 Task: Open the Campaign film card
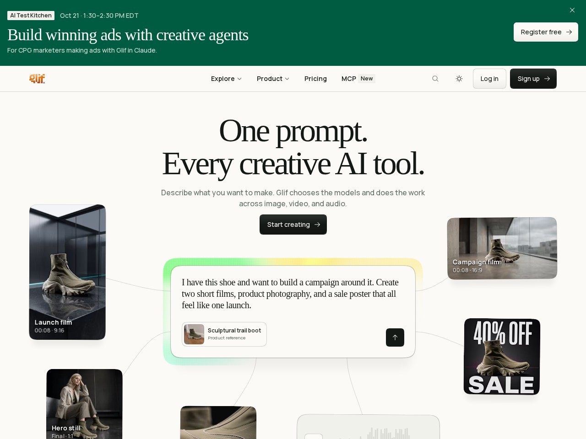(x=502, y=248)
